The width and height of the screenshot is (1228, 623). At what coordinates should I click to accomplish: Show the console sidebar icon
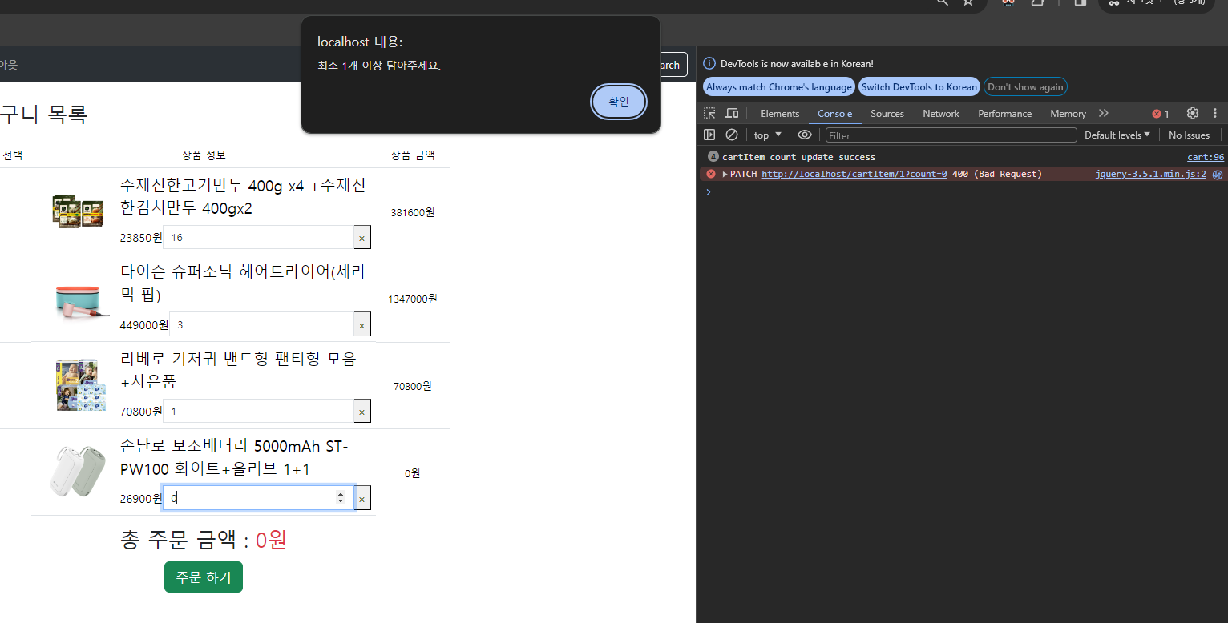[709, 135]
